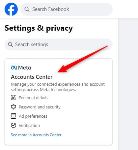Click the Meta infinity logo
138x150 pixels.
pyautogui.click(x=14, y=68)
